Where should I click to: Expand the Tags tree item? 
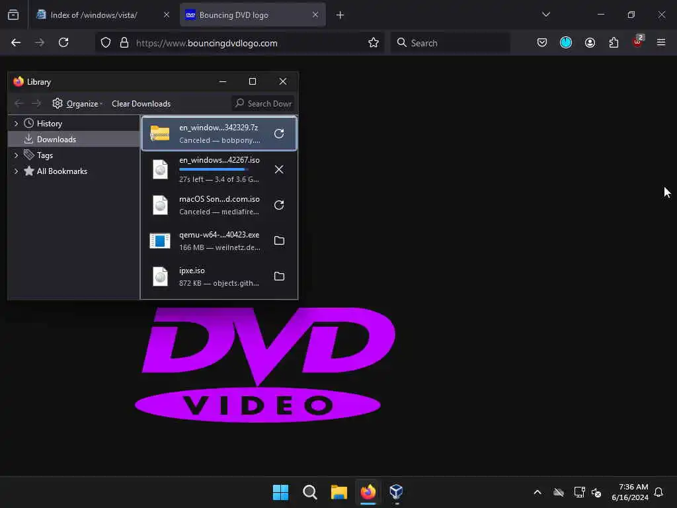click(x=16, y=155)
